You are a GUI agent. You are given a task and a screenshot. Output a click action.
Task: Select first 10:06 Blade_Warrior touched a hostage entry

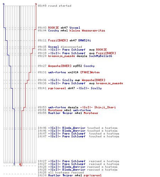[x=83, y=128]
